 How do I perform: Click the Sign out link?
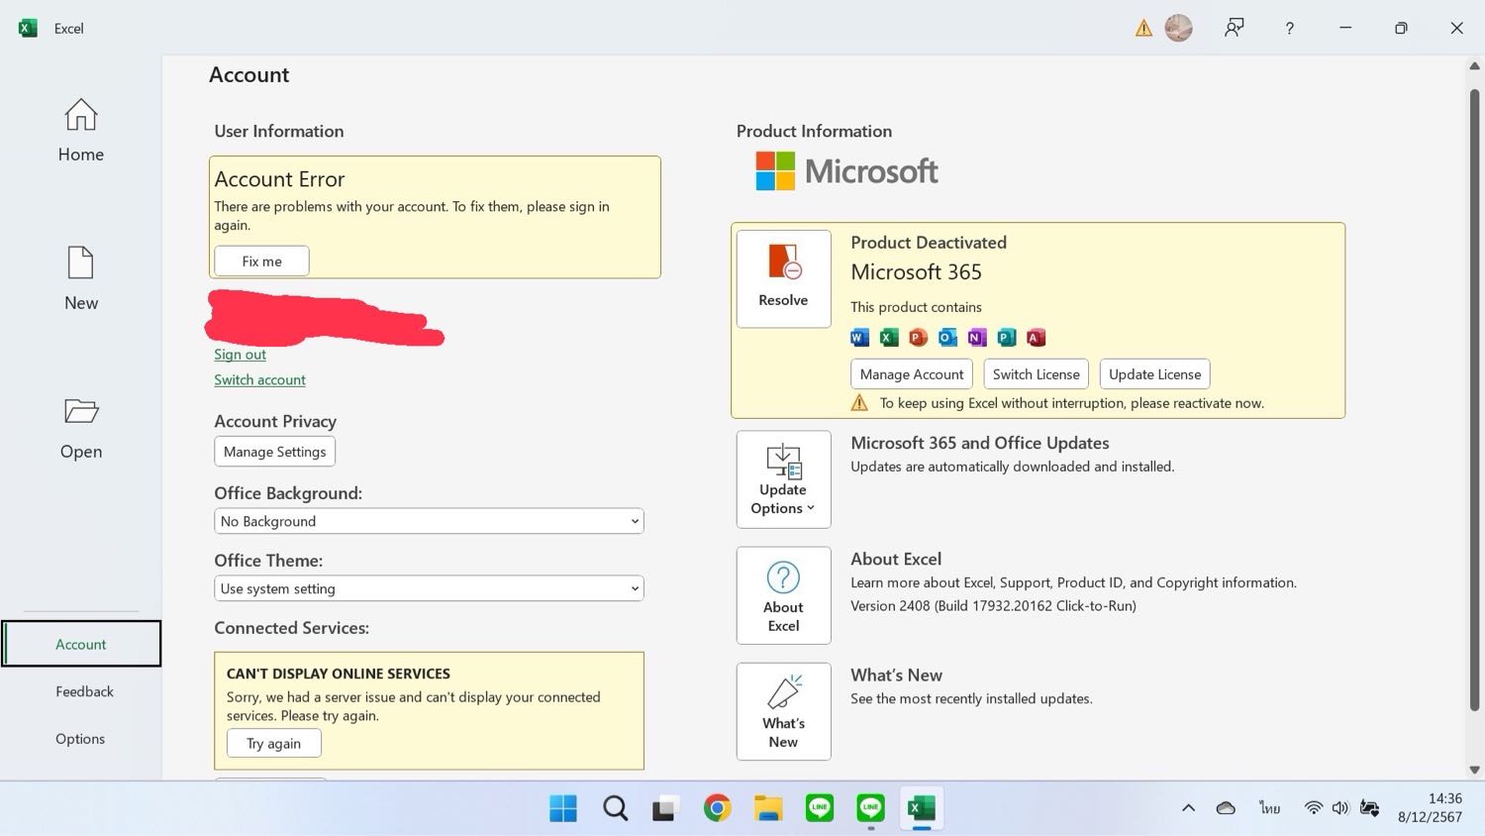point(240,355)
